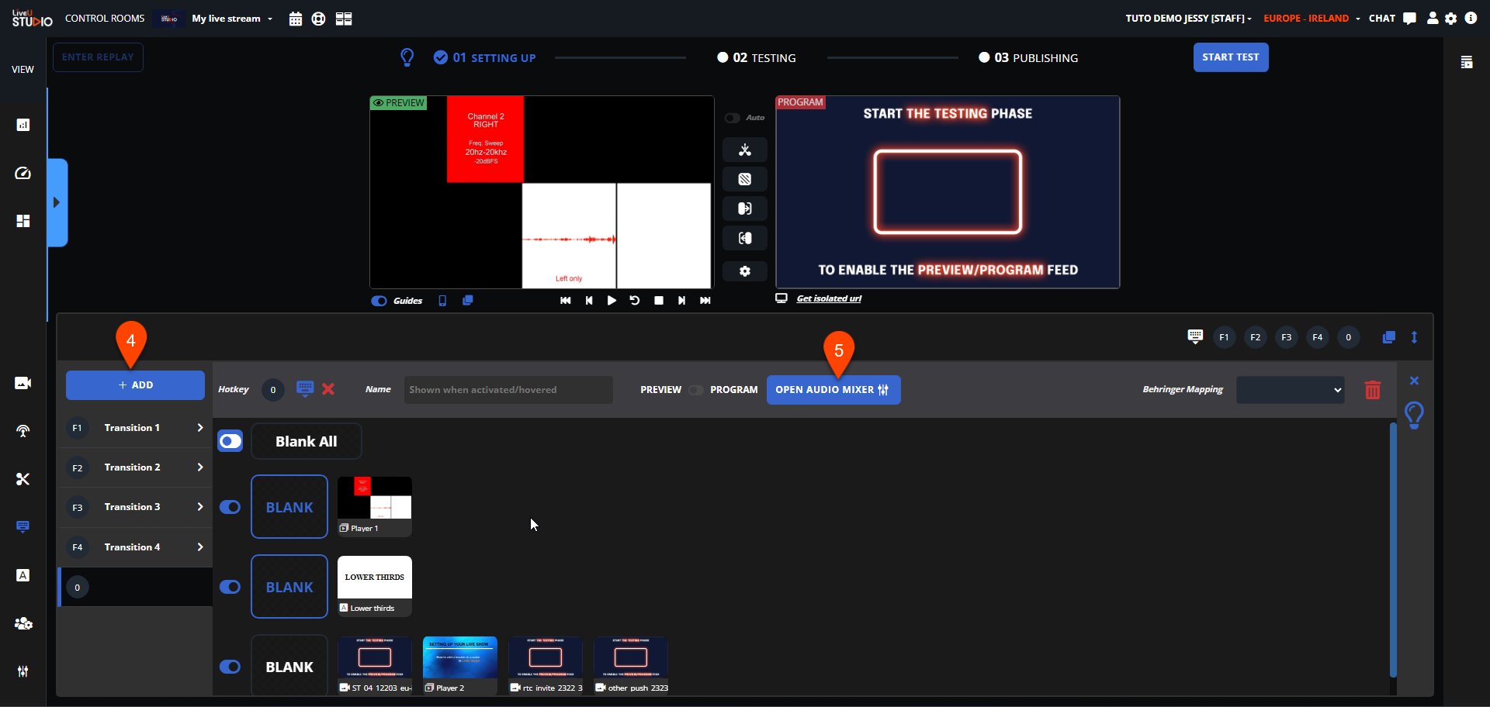Click the red X to clear hotkey
Screen dimensions: 1490x707
pos(328,389)
